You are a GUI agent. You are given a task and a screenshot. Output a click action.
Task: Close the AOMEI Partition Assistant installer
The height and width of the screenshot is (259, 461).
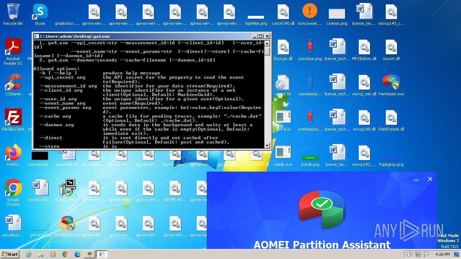(x=430, y=179)
